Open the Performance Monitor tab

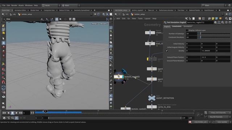coord(166,10)
